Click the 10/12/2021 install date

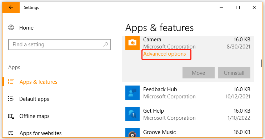(x=237, y=97)
